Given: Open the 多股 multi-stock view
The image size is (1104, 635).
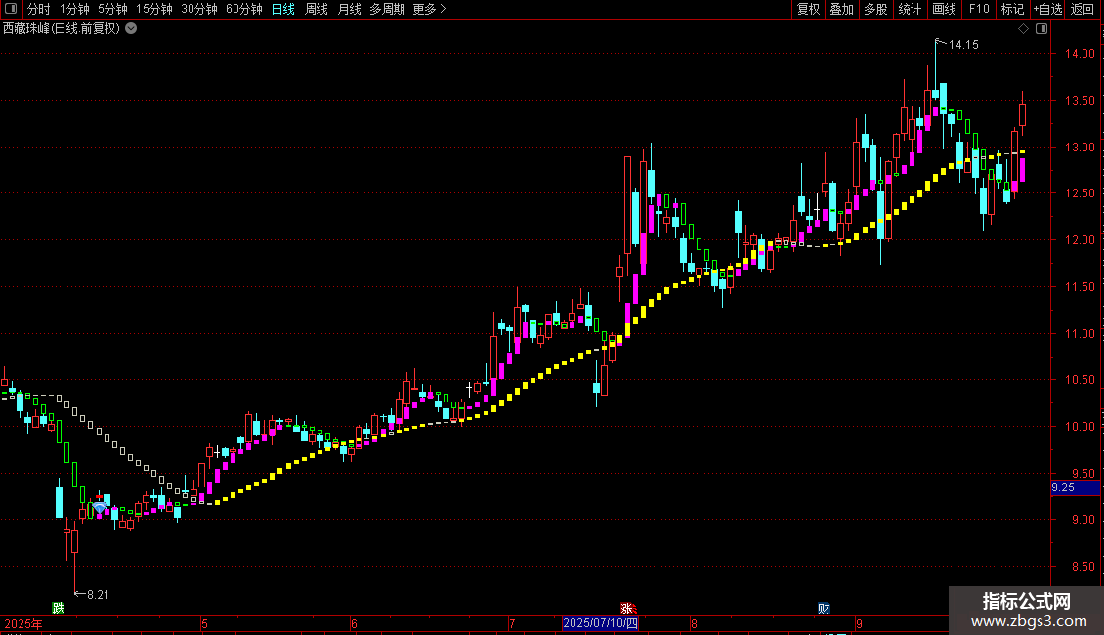Looking at the screenshot, I should 875,9.
